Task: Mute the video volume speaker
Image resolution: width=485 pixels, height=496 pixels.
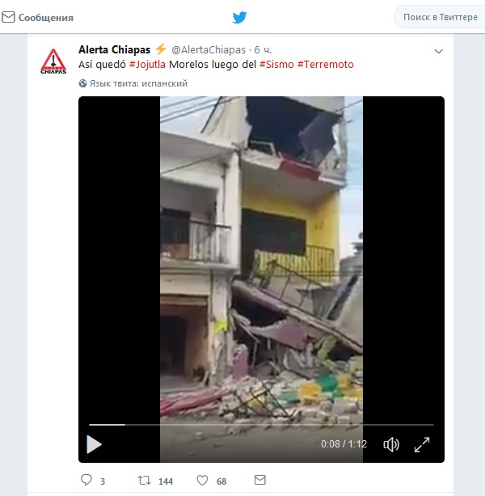Action: (x=391, y=444)
